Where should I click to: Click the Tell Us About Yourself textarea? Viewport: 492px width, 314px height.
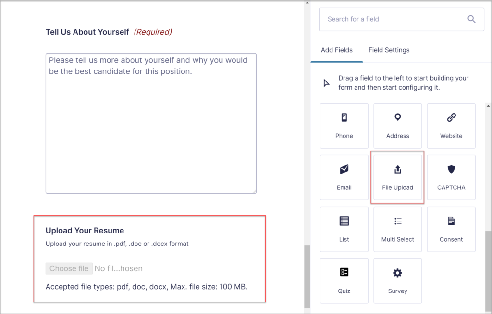[x=150, y=122]
